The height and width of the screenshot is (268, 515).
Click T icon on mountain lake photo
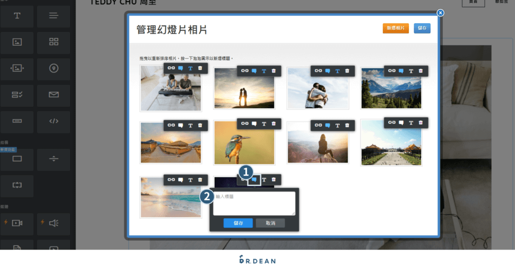(x=411, y=71)
